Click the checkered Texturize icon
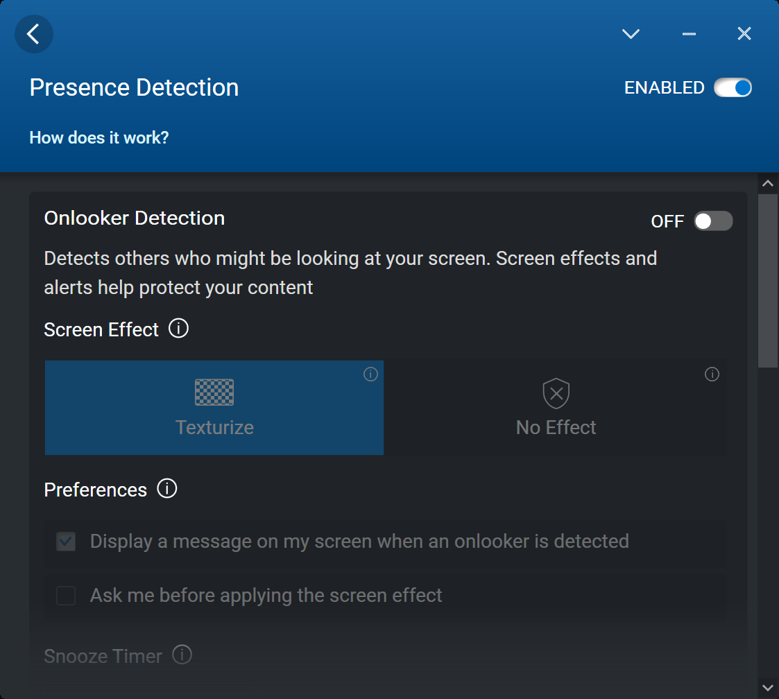Viewport: 779px width, 699px height. pyautogui.click(x=214, y=392)
